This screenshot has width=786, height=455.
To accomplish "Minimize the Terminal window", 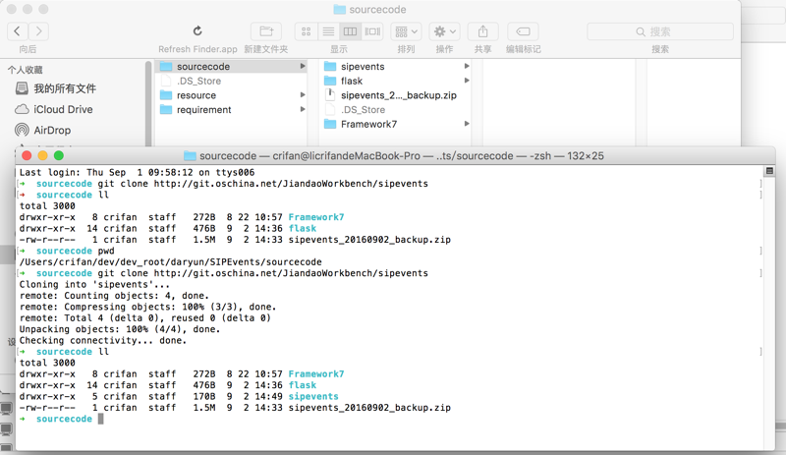I will tap(43, 156).
